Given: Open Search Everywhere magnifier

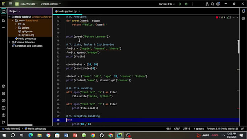Looking at the screenshot, I should [x=212, y=4].
